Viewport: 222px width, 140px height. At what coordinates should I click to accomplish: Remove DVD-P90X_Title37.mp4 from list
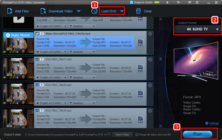click(x=150, y=60)
